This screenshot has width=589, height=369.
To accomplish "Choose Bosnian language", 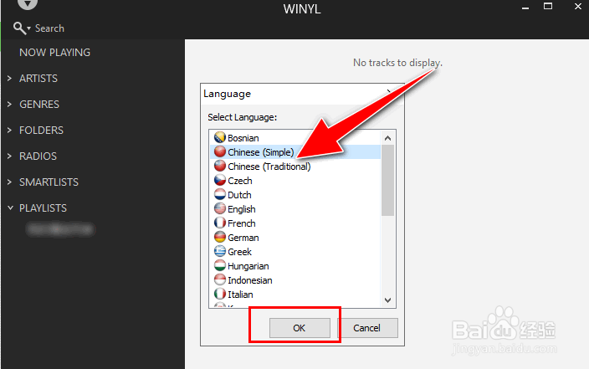I will pyautogui.click(x=295, y=138).
